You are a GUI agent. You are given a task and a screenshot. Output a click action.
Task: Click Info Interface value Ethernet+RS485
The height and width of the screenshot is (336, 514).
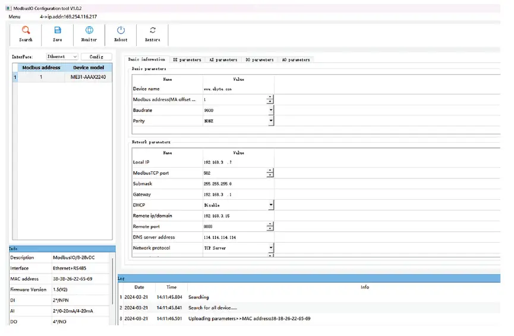(70, 268)
